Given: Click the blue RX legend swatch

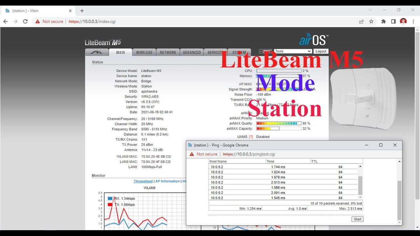Looking at the screenshot, I should 110,199.
